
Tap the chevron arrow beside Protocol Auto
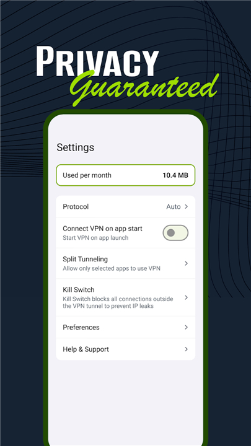click(187, 206)
